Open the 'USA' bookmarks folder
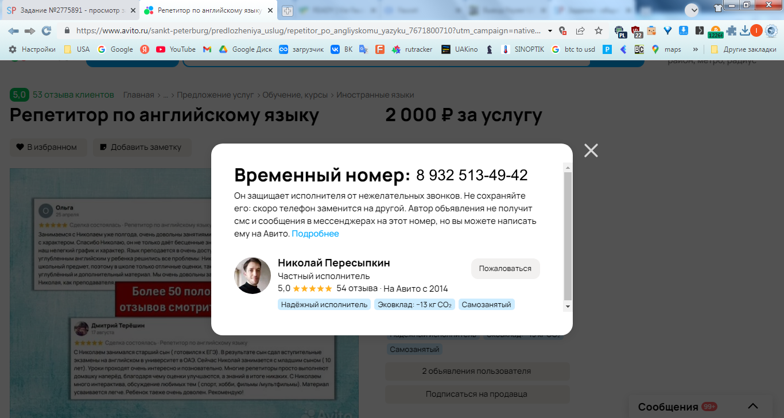Screen dimensions: 784x418 (76, 49)
